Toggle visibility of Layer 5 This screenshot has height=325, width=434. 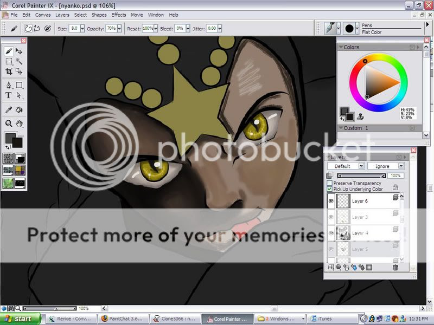click(331, 249)
